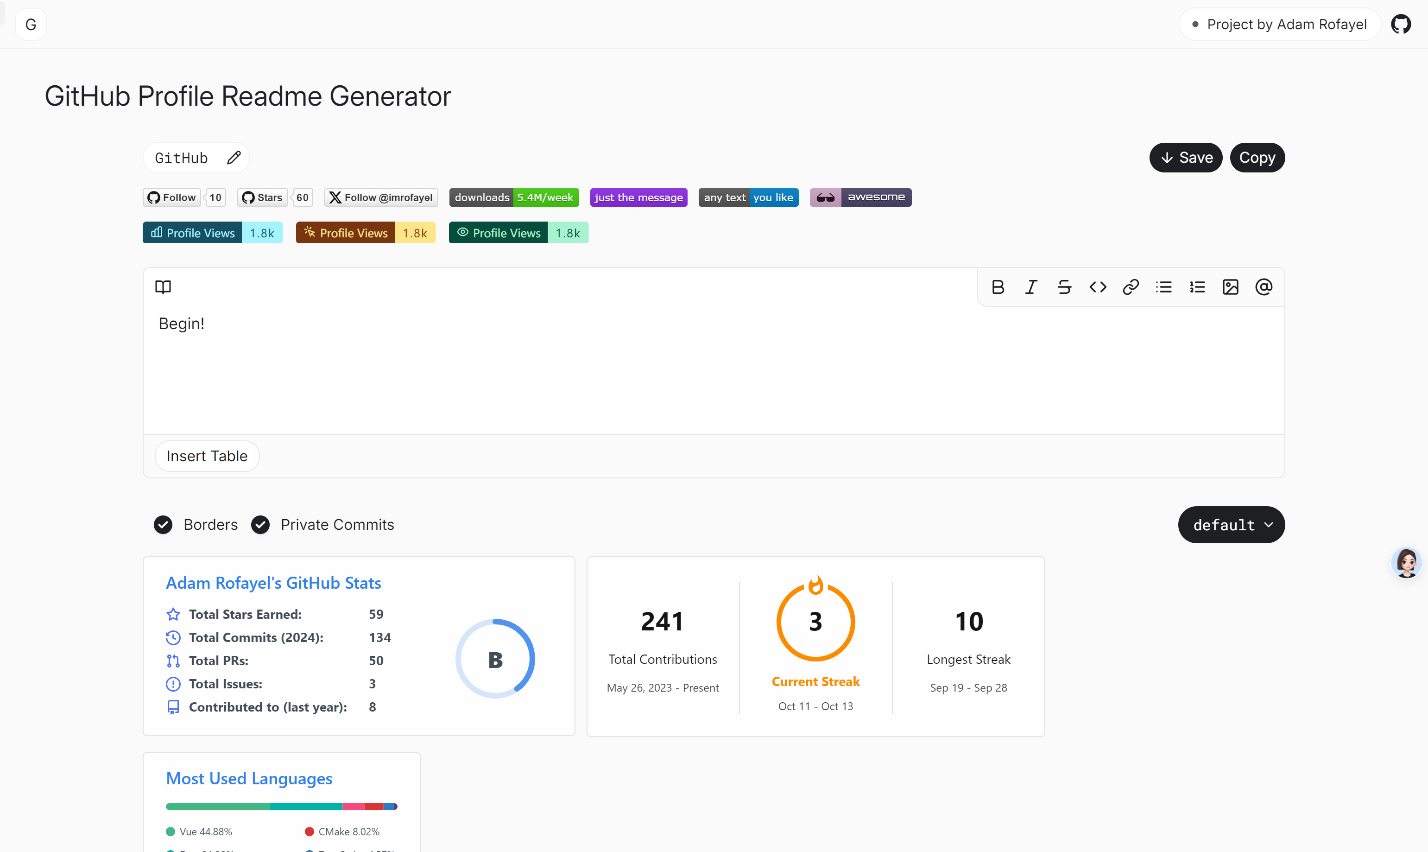This screenshot has height=852, width=1428.
Task: Insert an image using the image icon
Action: tap(1231, 287)
